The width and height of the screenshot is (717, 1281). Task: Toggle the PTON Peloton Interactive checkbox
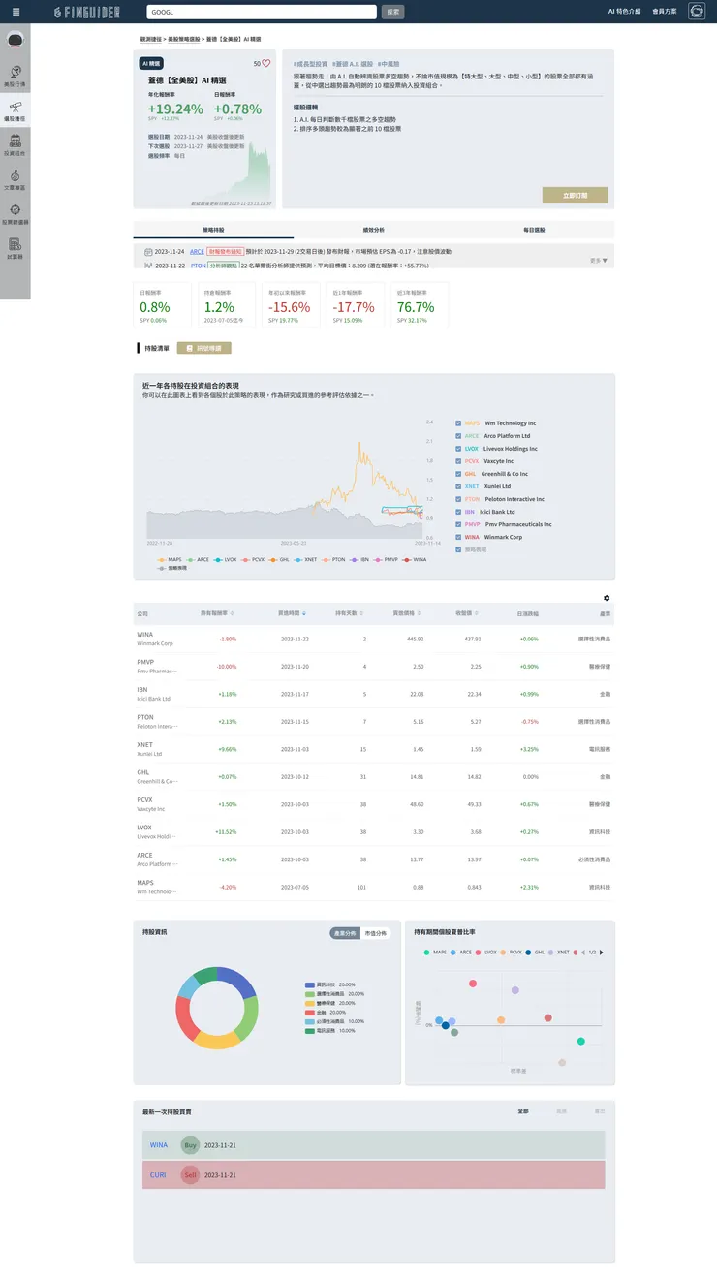click(x=458, y=499)
